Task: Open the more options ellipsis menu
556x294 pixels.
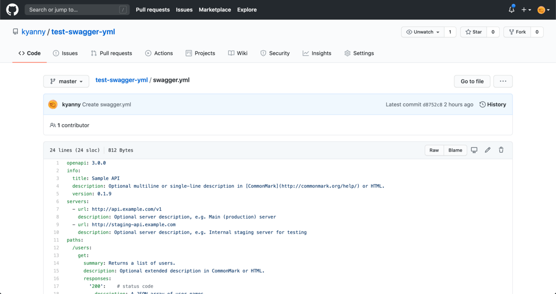Action: pyautogui.click(x=503, y=81)
